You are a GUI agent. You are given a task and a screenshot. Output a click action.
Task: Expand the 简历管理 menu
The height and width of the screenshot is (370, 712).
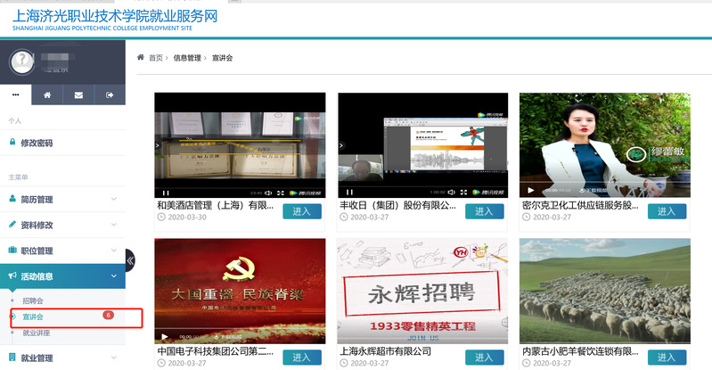pos(62,200)
